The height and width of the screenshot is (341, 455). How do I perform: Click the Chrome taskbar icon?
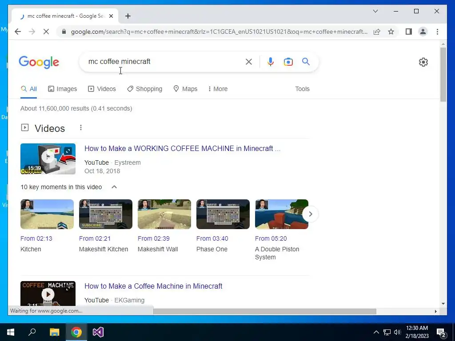pos(76,332)
